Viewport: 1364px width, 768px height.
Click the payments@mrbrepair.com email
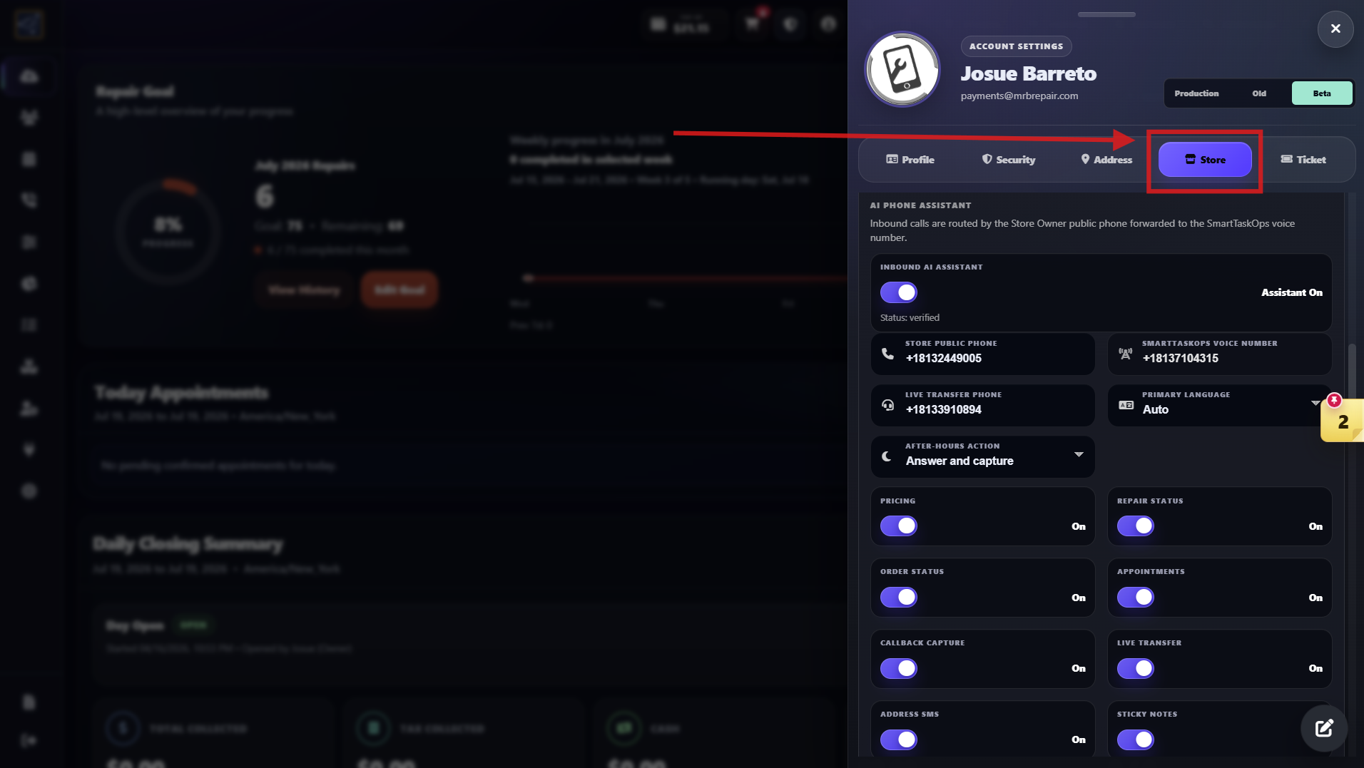(x=1019, y=96)
